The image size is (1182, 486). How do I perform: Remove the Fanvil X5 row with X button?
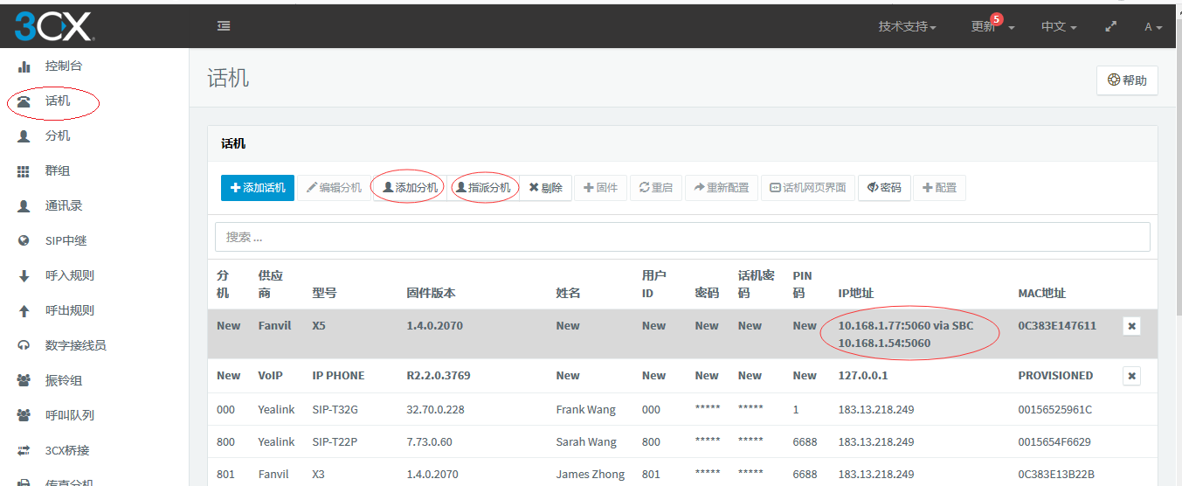click(x=1131, y=326)
